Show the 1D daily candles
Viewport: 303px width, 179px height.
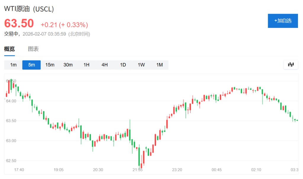pos(123,65)
